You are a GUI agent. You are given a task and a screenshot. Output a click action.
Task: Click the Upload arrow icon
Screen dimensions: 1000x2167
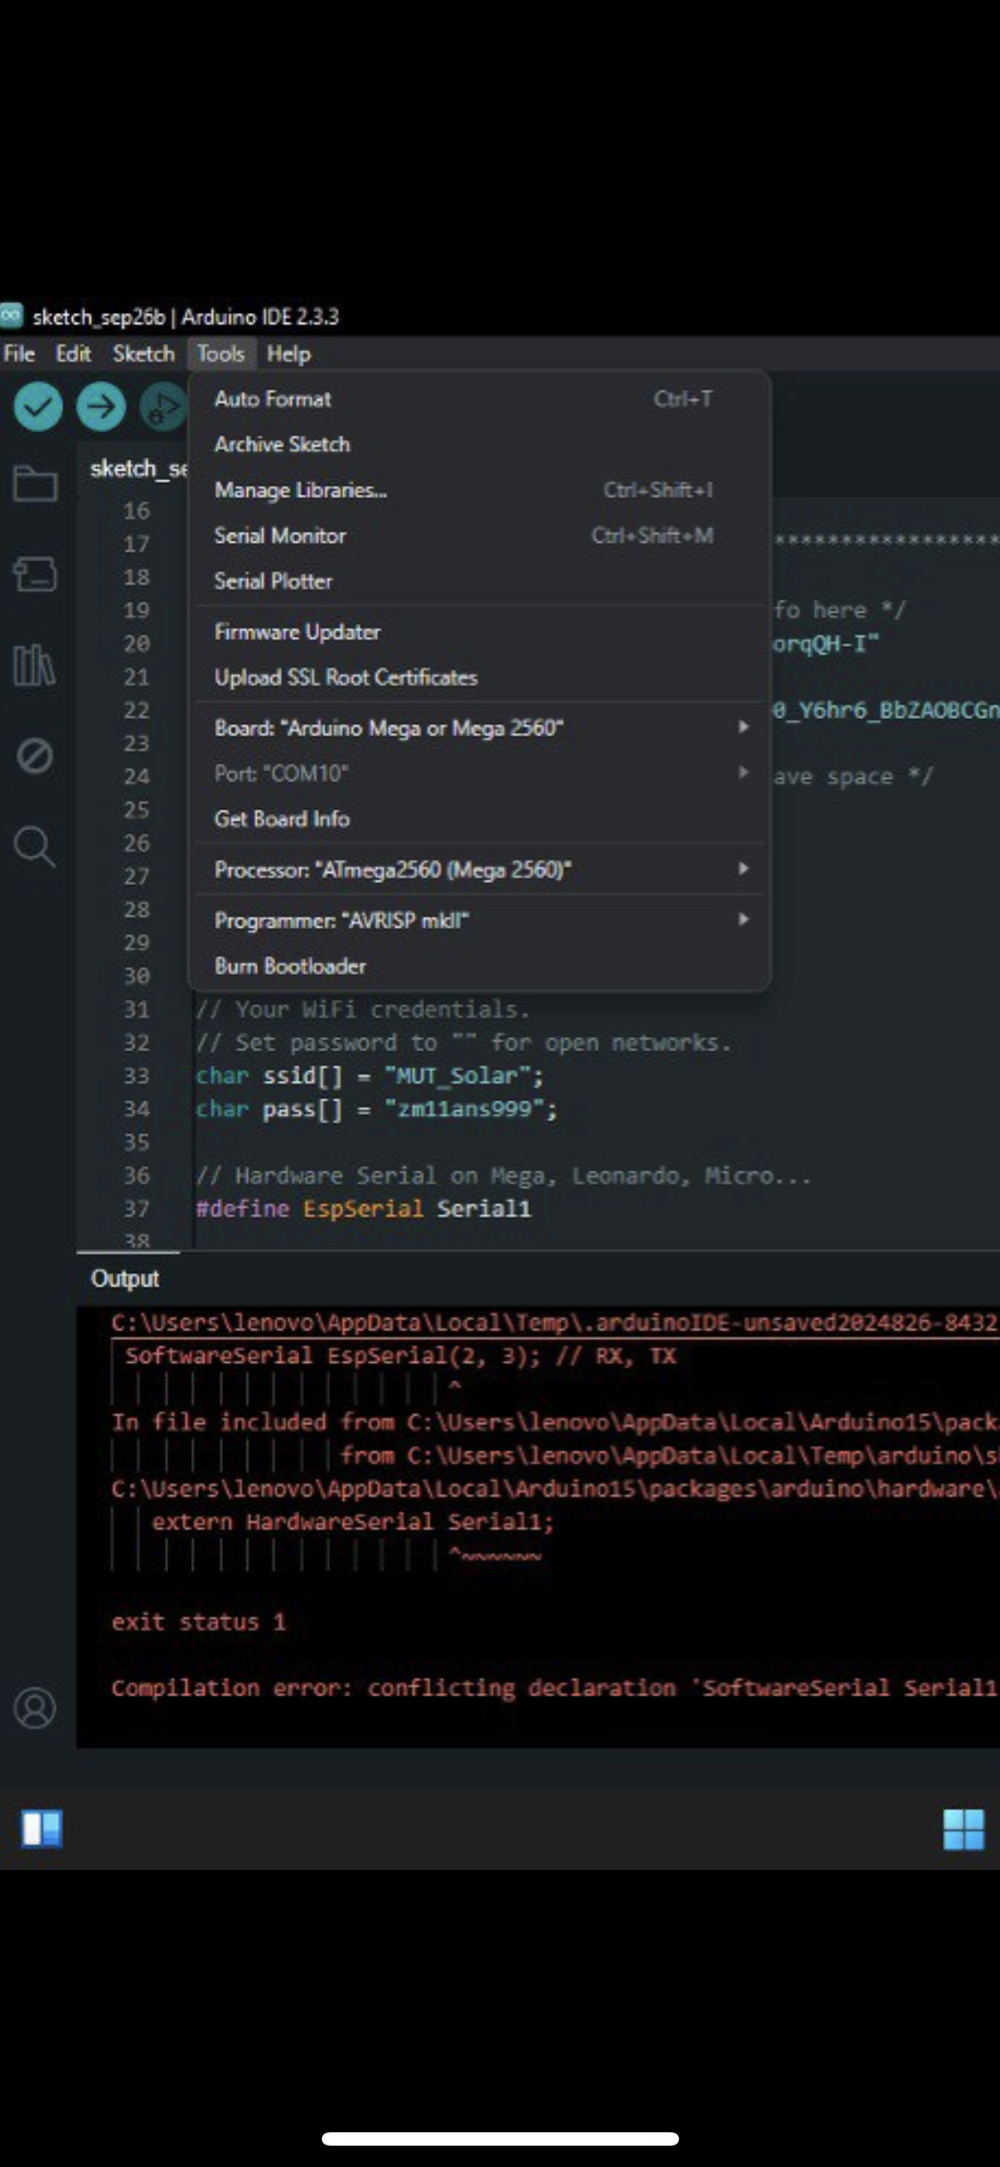[x=100, y=407]
